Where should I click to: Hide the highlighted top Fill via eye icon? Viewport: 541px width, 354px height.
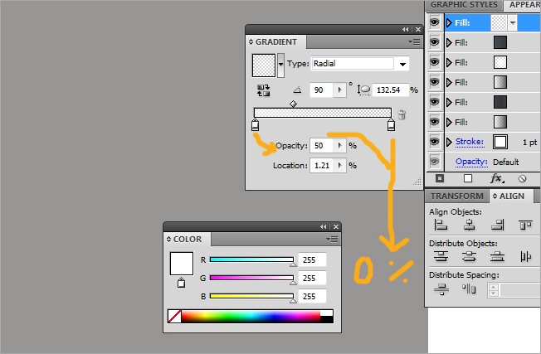coord(435,22)
